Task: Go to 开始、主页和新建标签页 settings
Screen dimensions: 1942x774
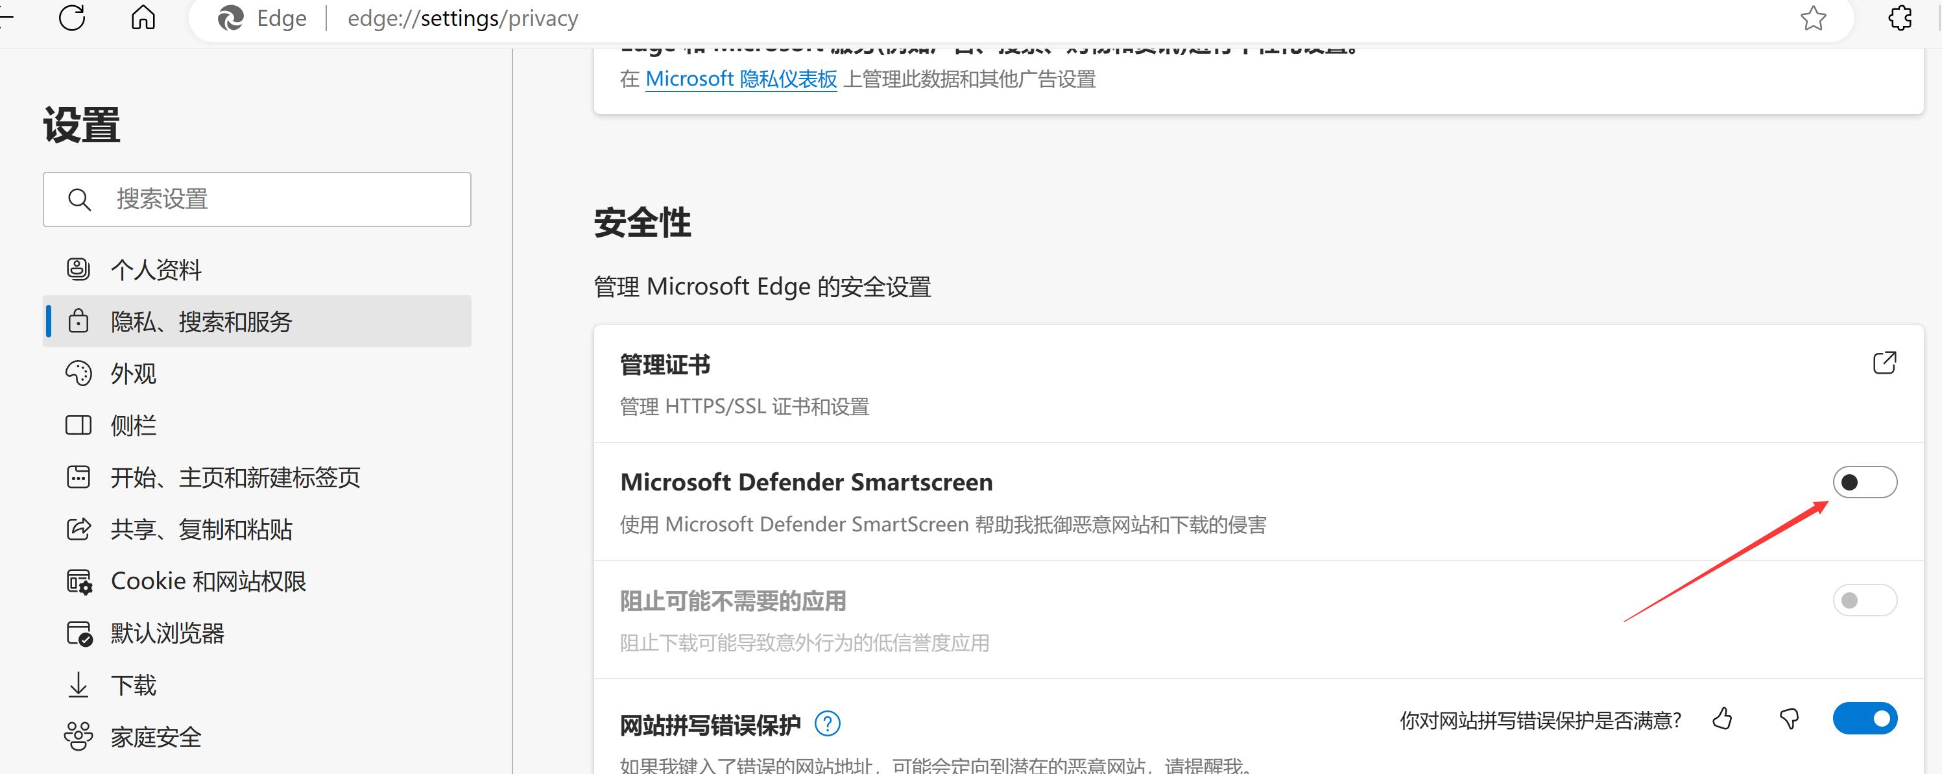Action: 257,477
